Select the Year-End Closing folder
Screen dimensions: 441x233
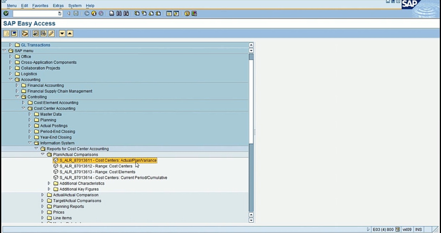pyautogui.click(x=56, y=137)
